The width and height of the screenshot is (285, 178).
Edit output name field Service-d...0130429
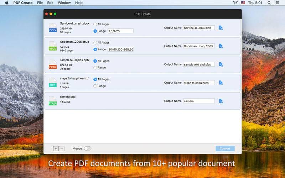(x=199, y=28)
